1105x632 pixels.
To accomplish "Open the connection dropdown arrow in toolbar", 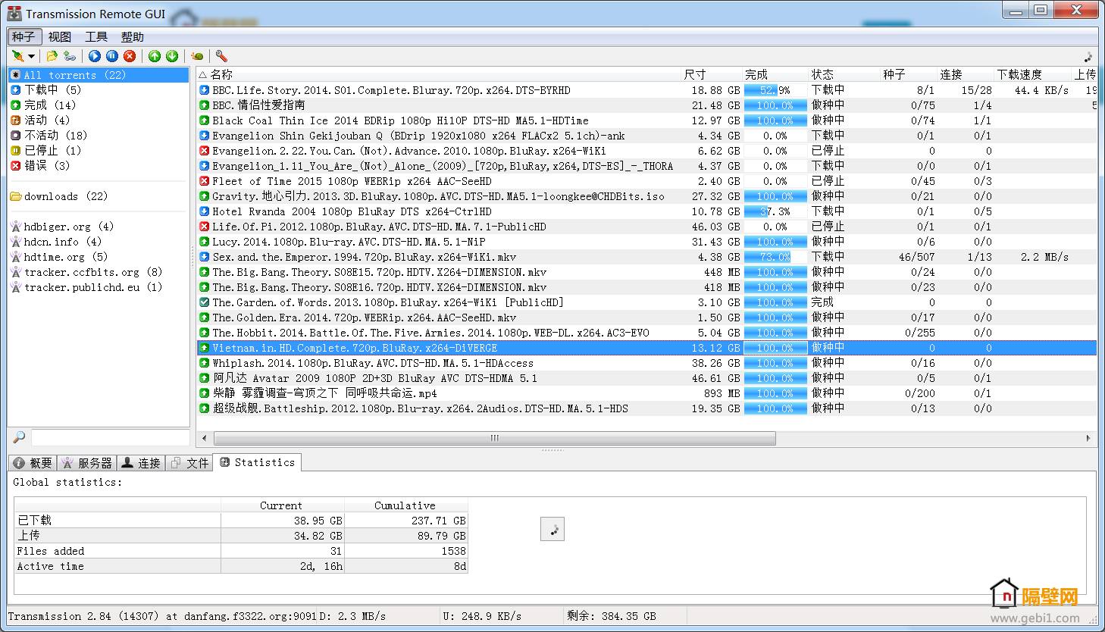I will pyautogui.click(x=31, y=56).
